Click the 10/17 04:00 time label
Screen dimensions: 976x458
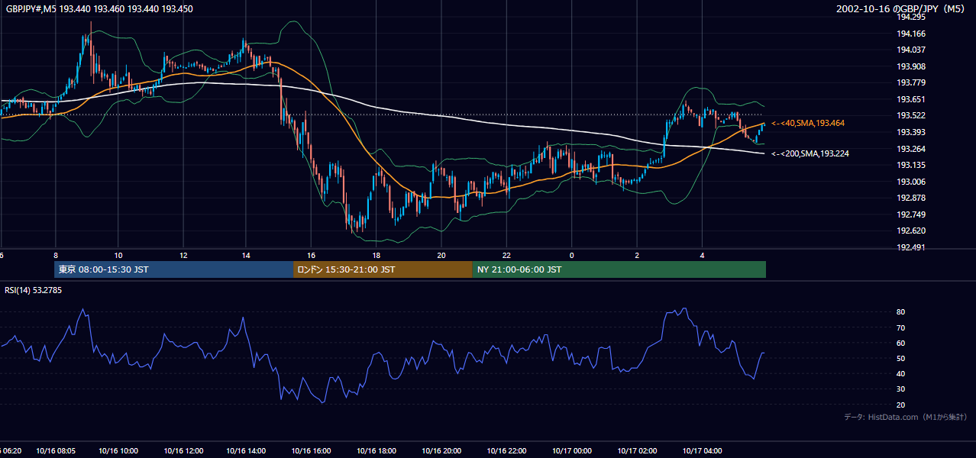click(x=703, y=451)
